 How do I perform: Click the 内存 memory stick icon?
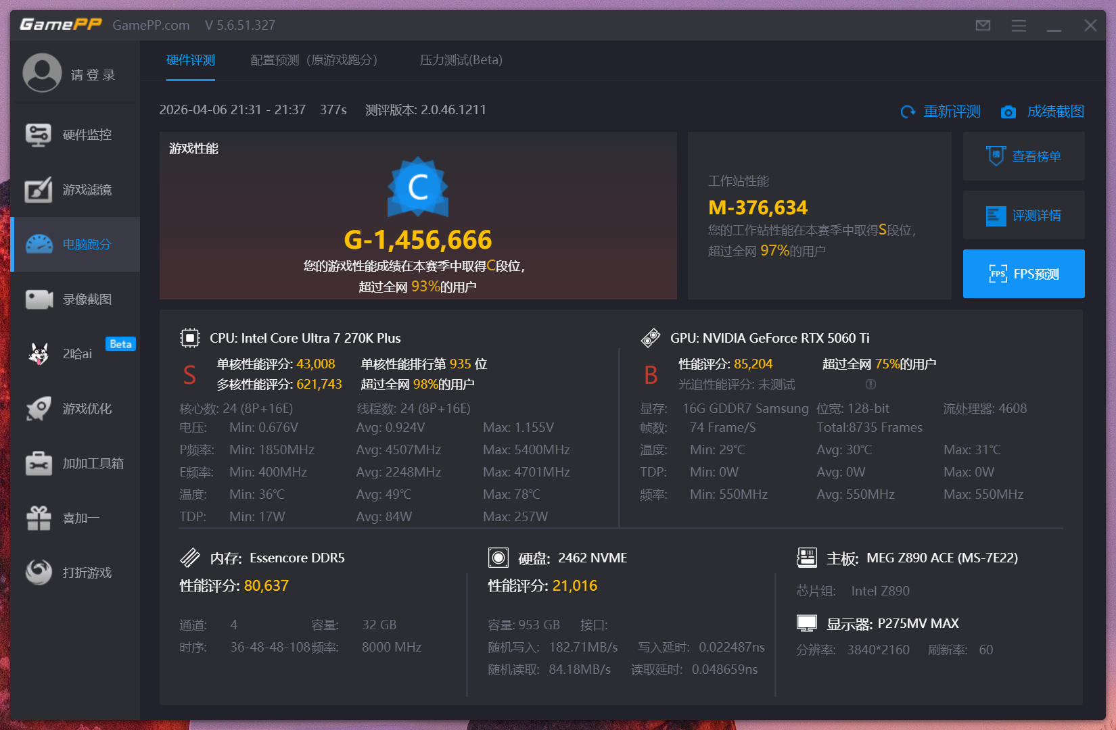pos(190,558)
